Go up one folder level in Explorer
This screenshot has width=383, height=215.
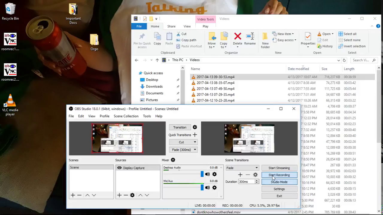157,60
